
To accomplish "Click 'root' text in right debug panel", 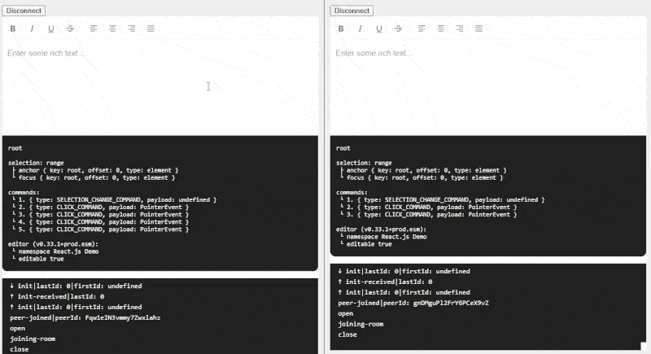I will tap(343, 148).
